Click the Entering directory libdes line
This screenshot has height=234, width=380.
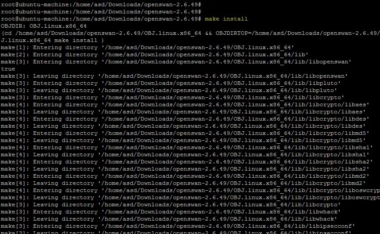185,119
